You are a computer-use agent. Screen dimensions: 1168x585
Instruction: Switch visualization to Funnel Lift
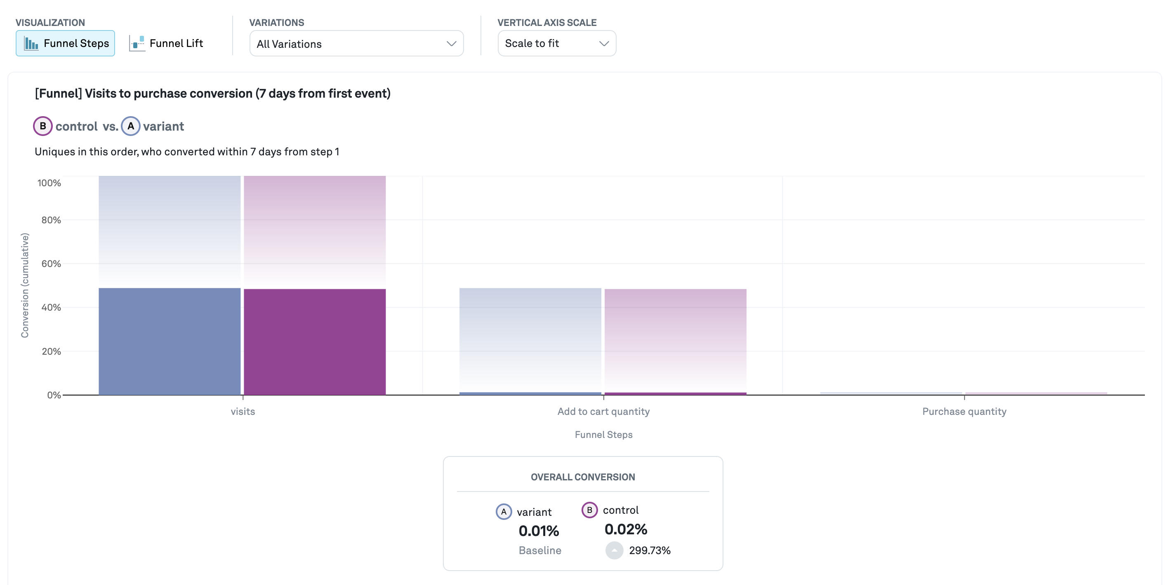[176, 44]
